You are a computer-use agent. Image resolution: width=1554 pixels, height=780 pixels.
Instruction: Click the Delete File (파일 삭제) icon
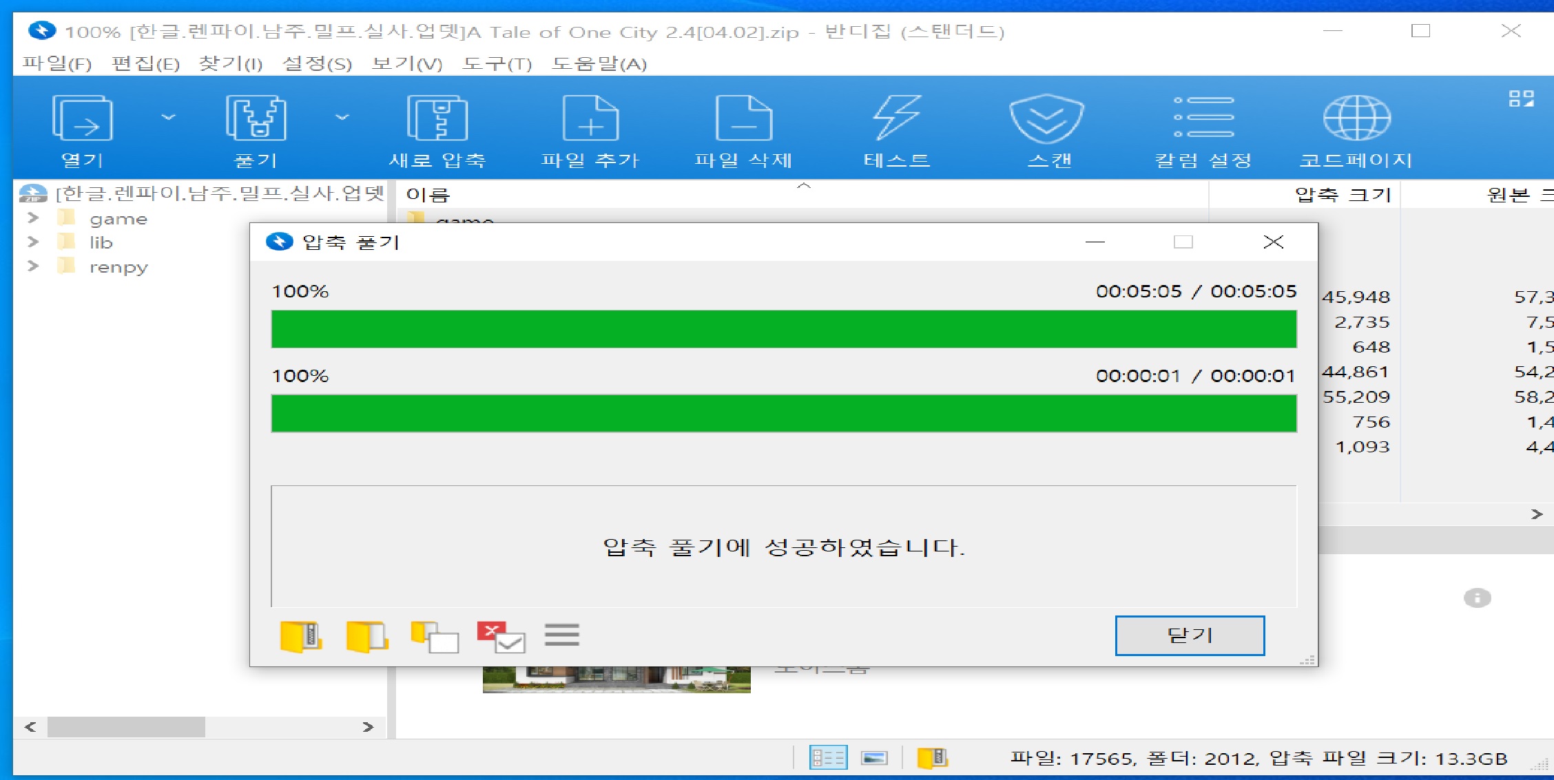743,118
